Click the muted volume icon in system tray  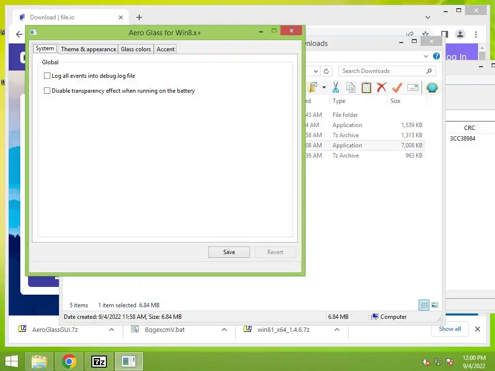tap(426, 362)
